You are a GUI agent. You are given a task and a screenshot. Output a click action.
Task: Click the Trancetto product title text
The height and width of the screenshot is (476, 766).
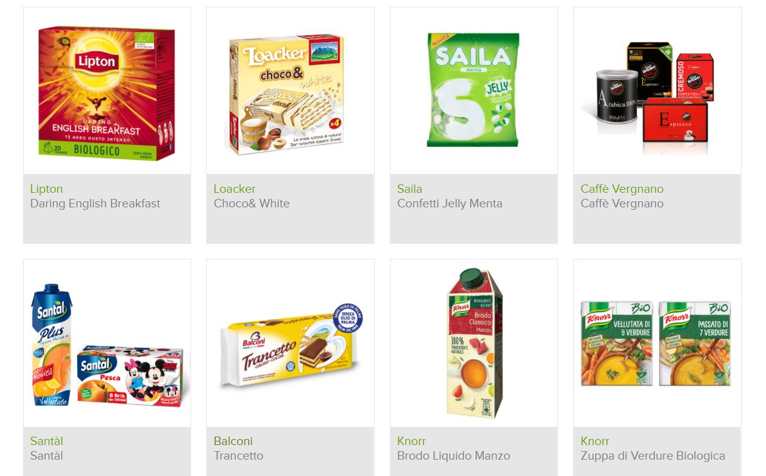click(238, 455)
